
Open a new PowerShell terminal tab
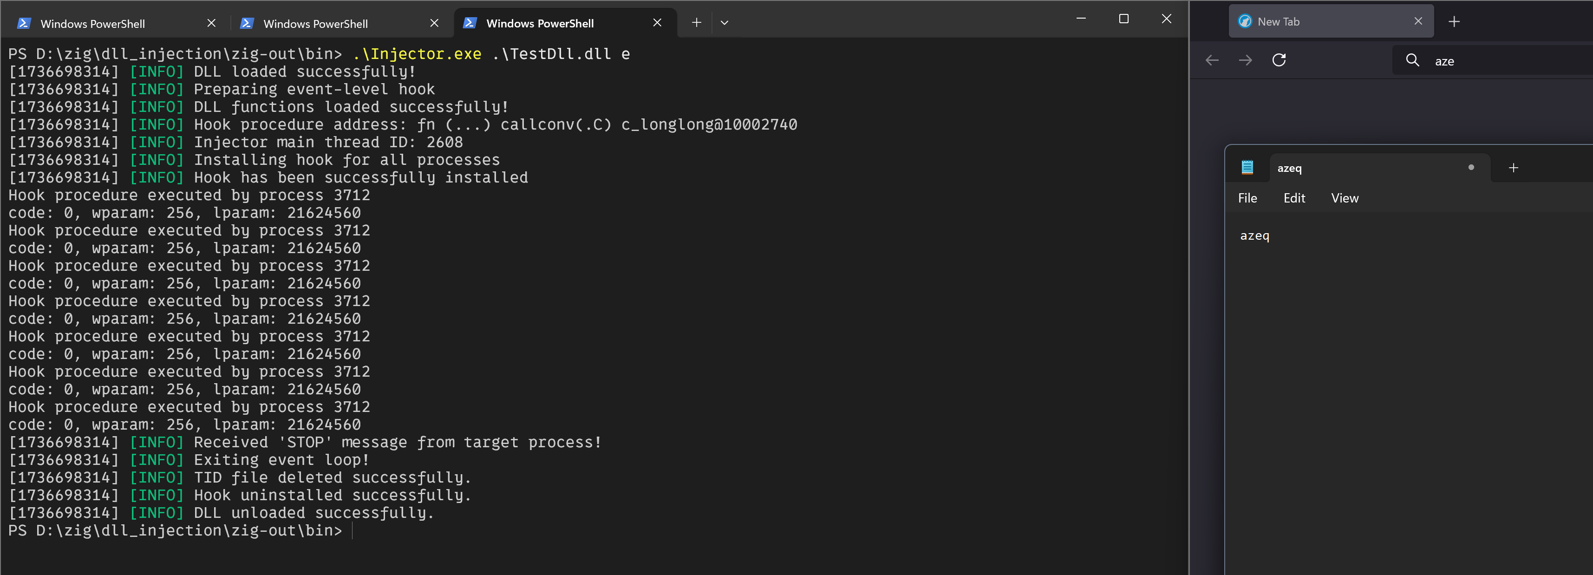[x=696, y=23]
